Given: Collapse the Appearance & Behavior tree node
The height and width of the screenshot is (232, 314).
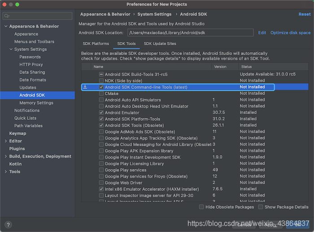Looking at the screenshot, I should 6,26.
